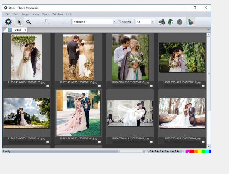The width and height of the screenshot is (229, 174).
Task: Tick the checkbox under 11662.750x500.1500280141.jpg
Action: (x=48, y=142)
